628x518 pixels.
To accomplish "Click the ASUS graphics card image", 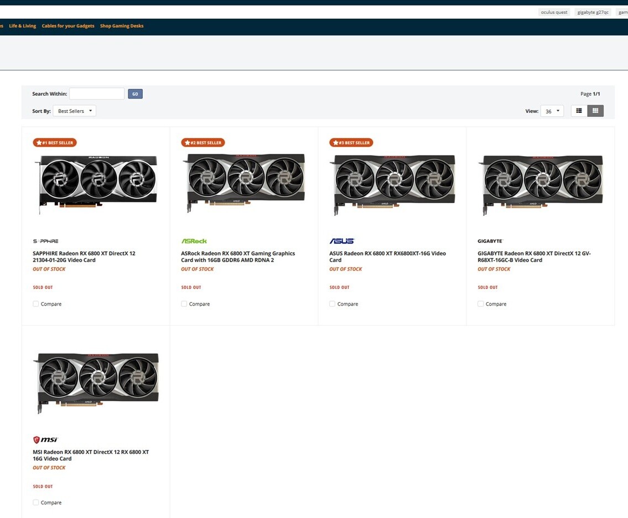I will 392,184.
